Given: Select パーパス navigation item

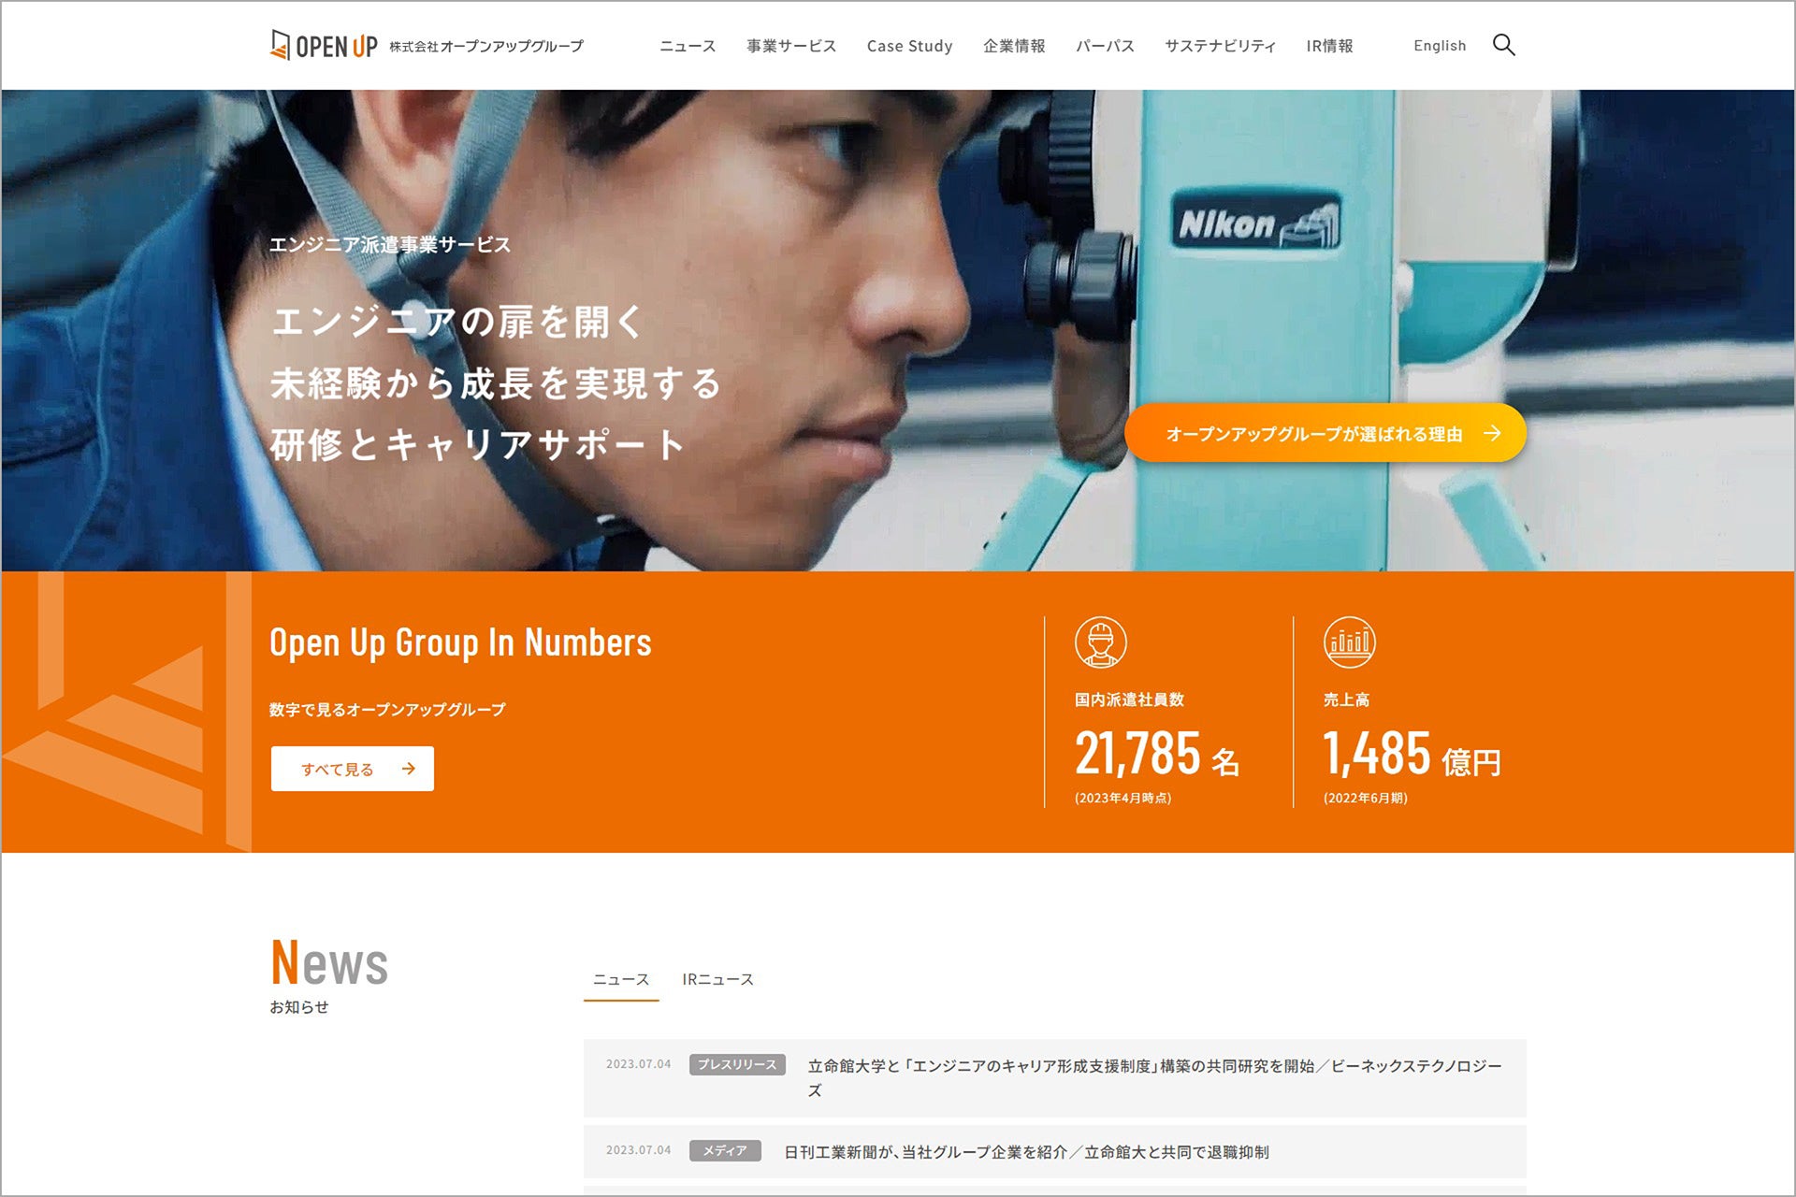Looking at the screenshot, I should (x=1105, y=46).
